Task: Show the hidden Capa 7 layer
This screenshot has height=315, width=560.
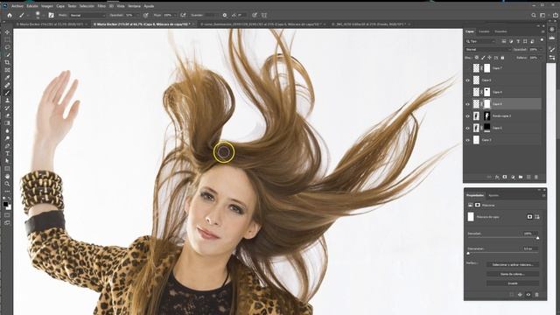Action: 467,68
